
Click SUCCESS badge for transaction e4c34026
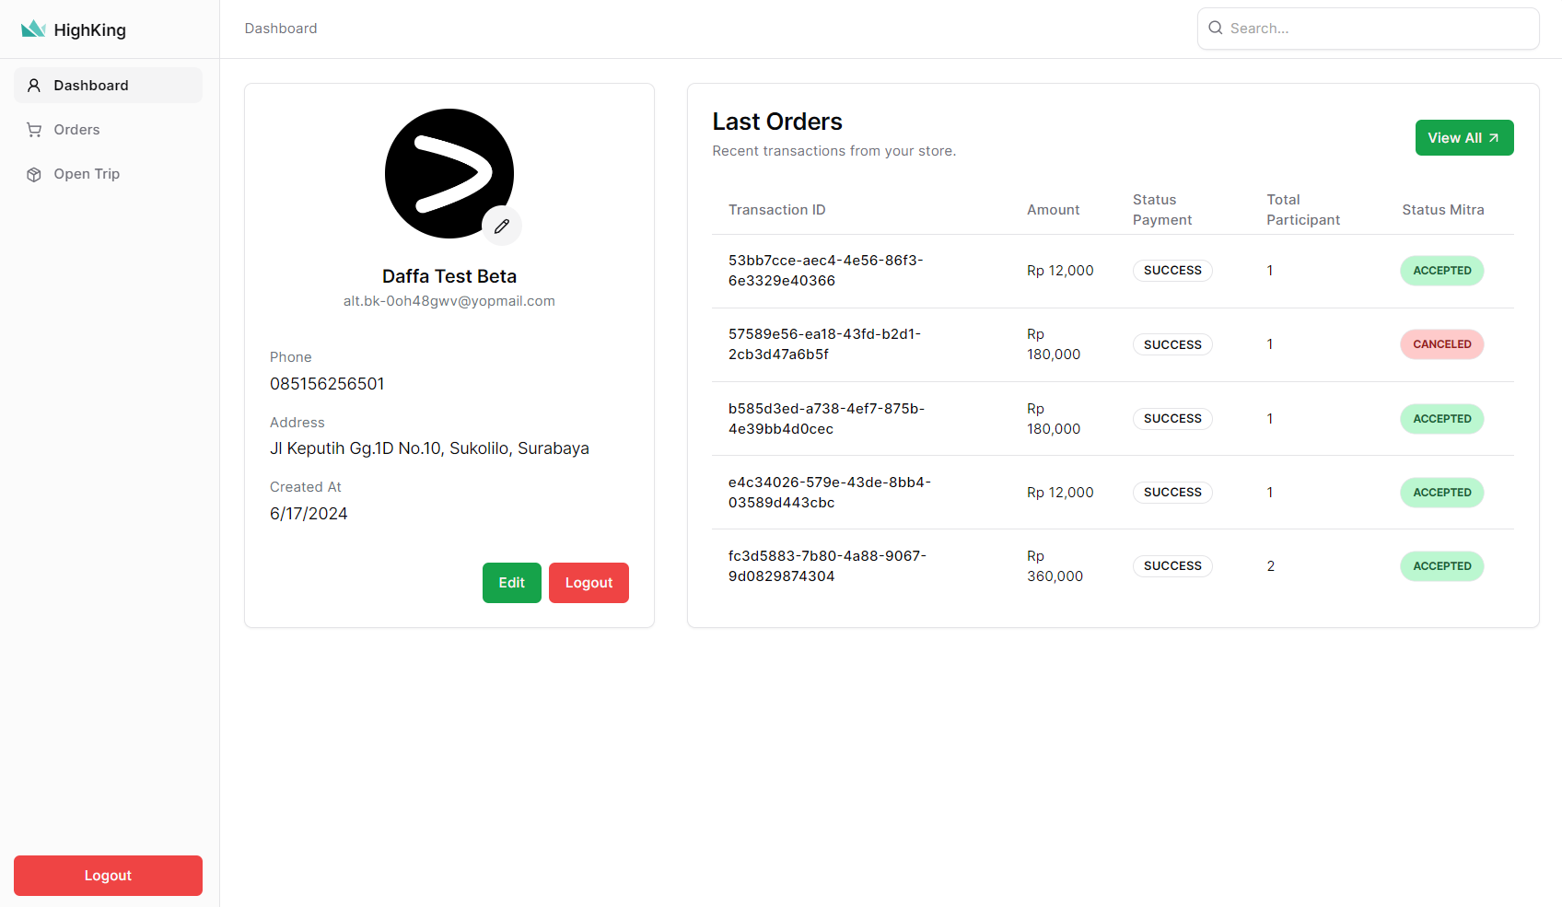[1171, 493]
